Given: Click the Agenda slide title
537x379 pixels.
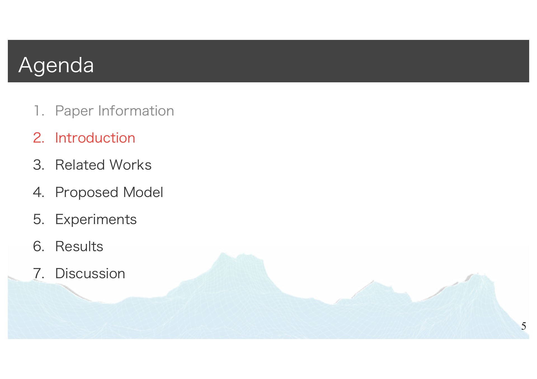Looking at the screenshot, I should pos(56,65).
